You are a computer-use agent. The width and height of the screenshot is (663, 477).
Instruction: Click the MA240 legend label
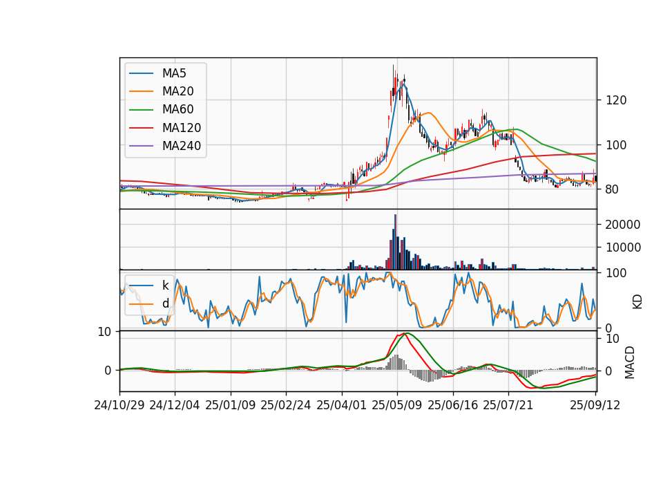pyautogui.click(x=182, y=146)
